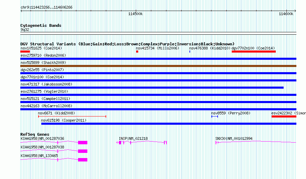Click the red dgv7702n100 loss bar
Viewport: 306px width, 179px height.
tap(254, 52)
